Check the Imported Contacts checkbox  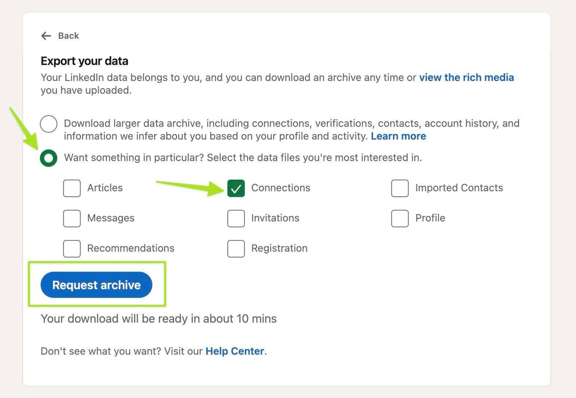pos(400,188)
